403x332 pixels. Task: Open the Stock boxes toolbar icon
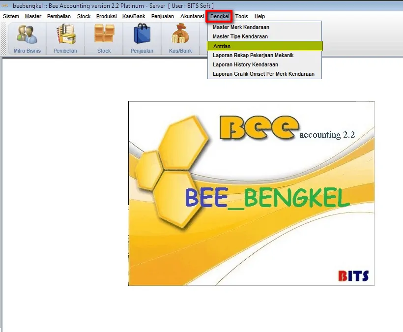(x=104, y=38)
